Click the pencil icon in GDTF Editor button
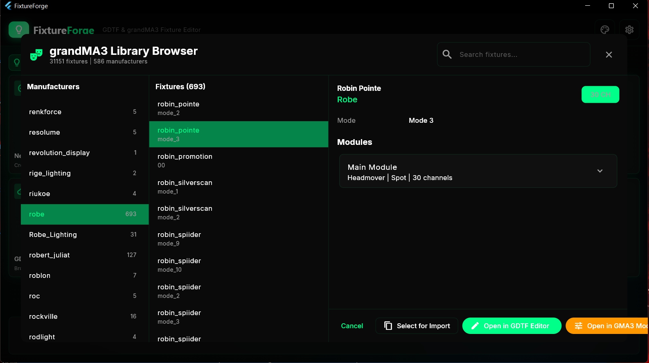The image size is (649, 363). 475,326
